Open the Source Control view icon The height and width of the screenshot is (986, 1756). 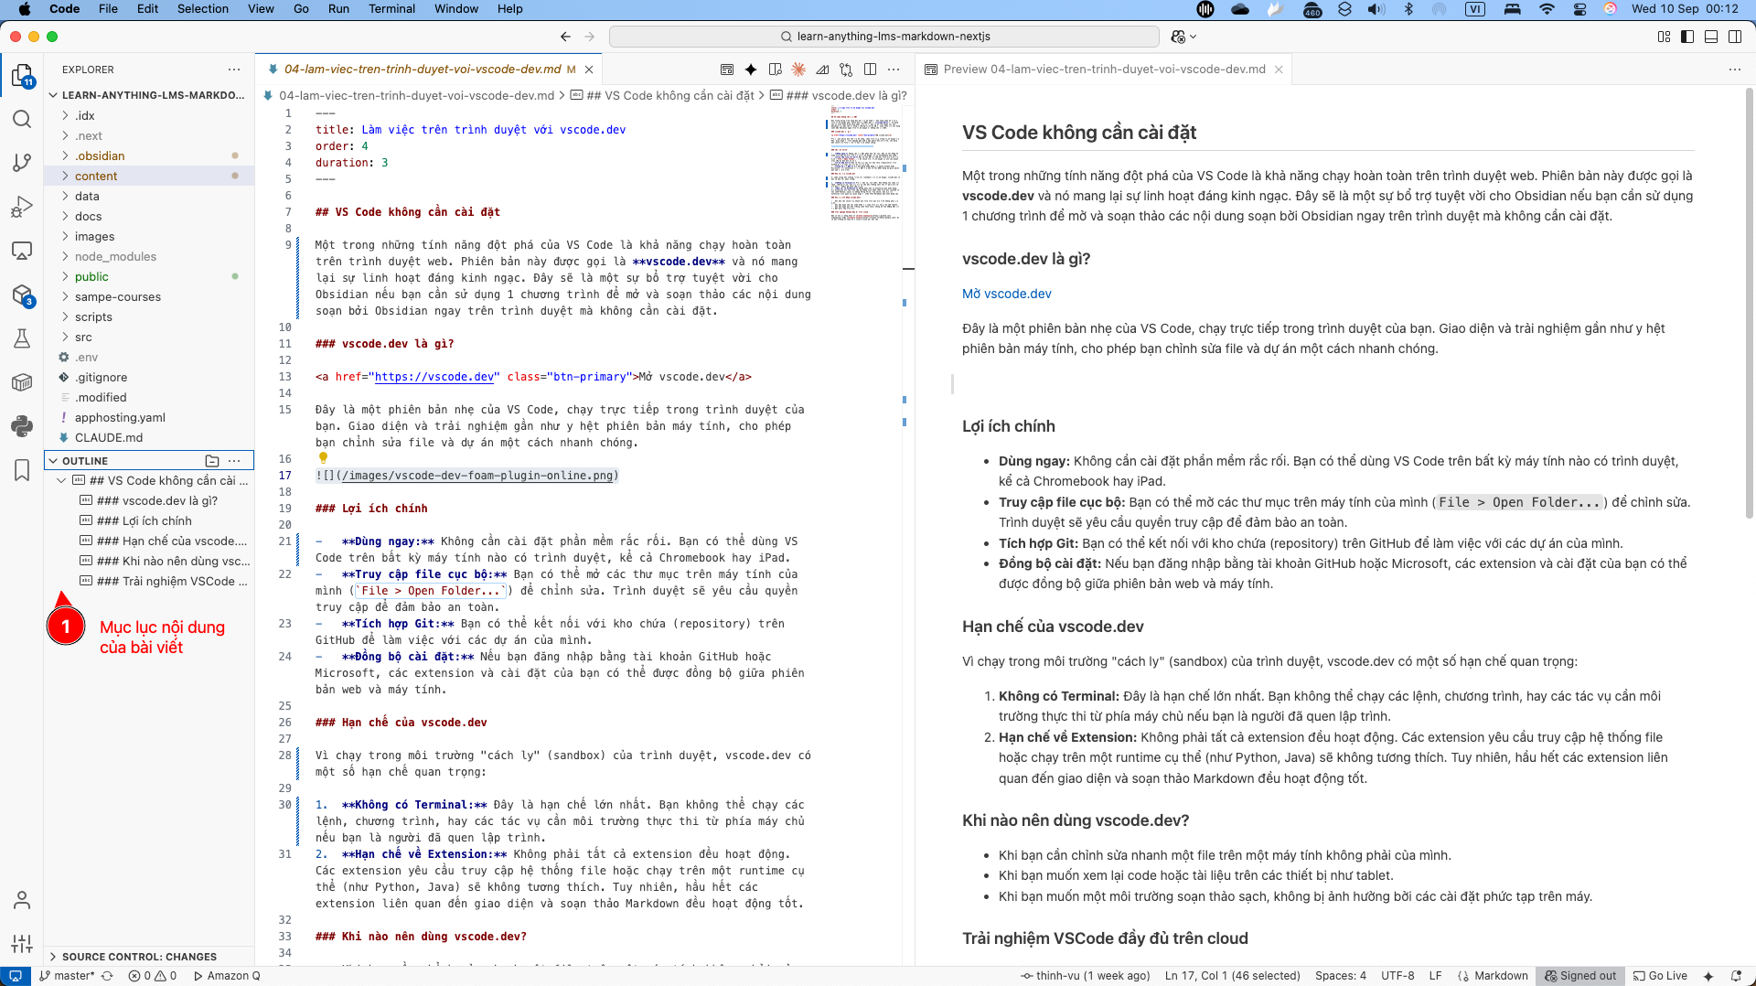pyautogui.click(x=22, y=163)
